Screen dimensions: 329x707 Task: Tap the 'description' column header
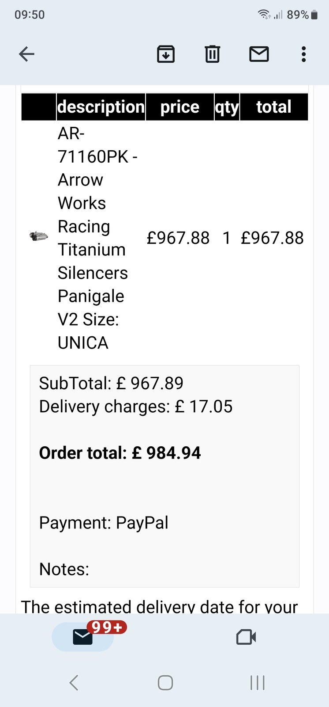click(101, 107)
